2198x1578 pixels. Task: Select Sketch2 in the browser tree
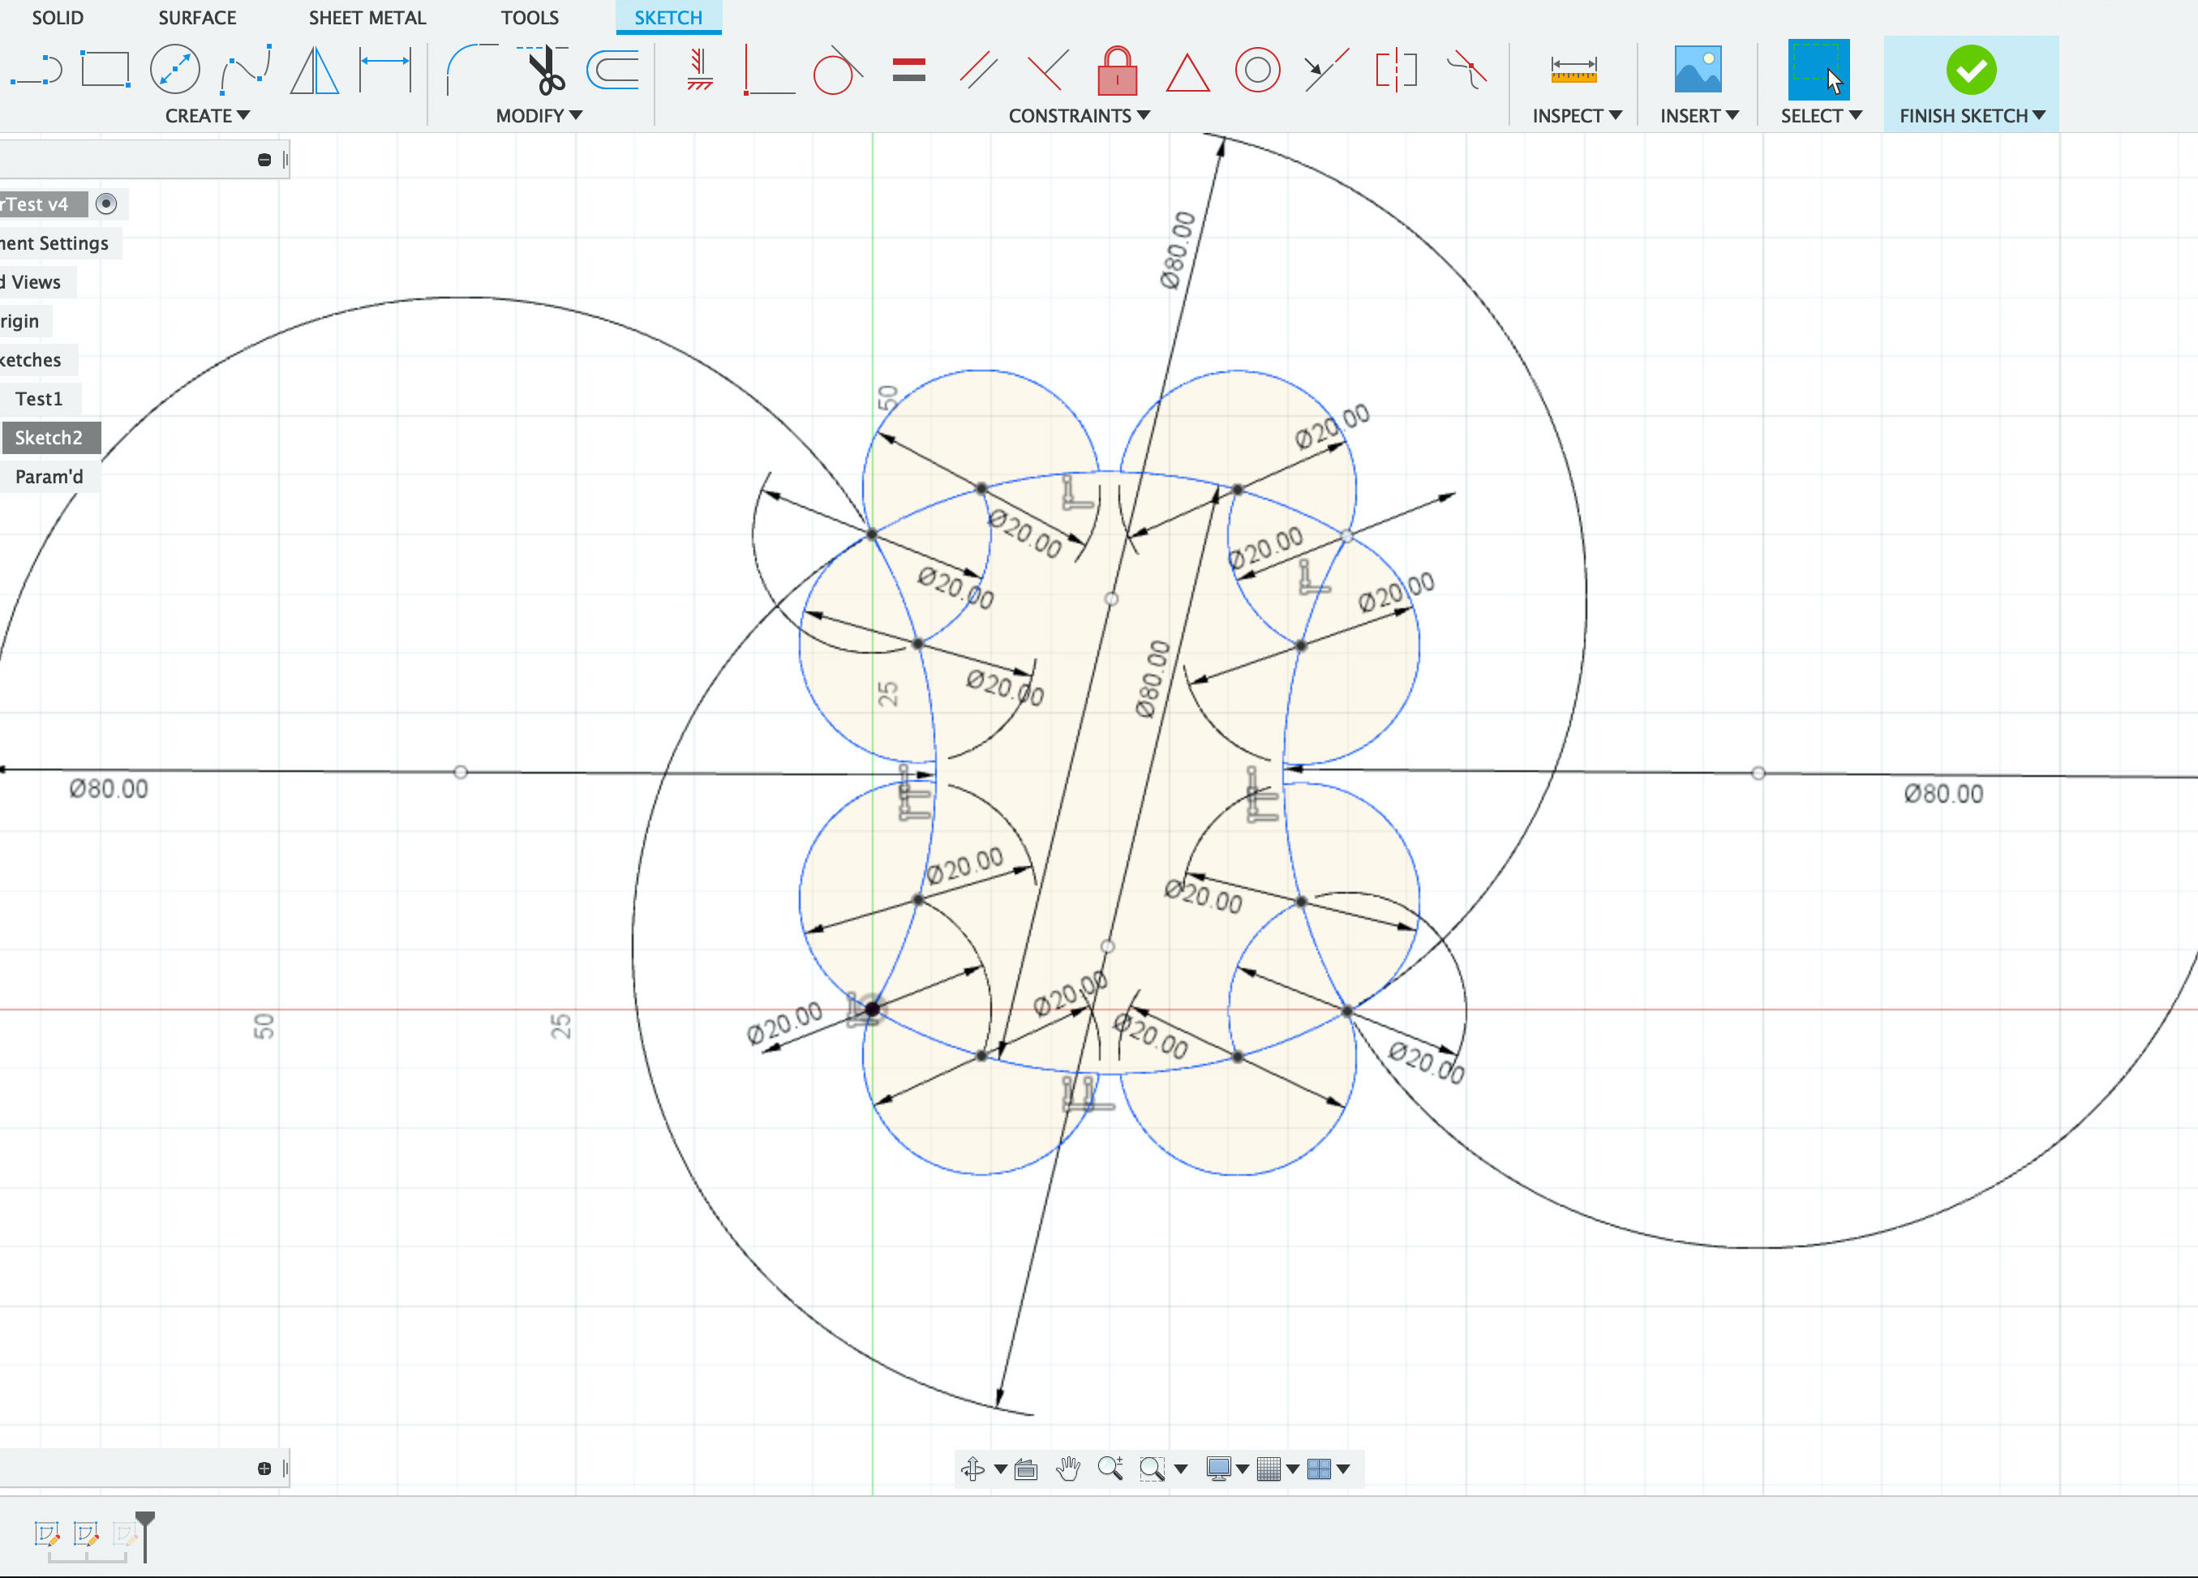tap(49, 438)
